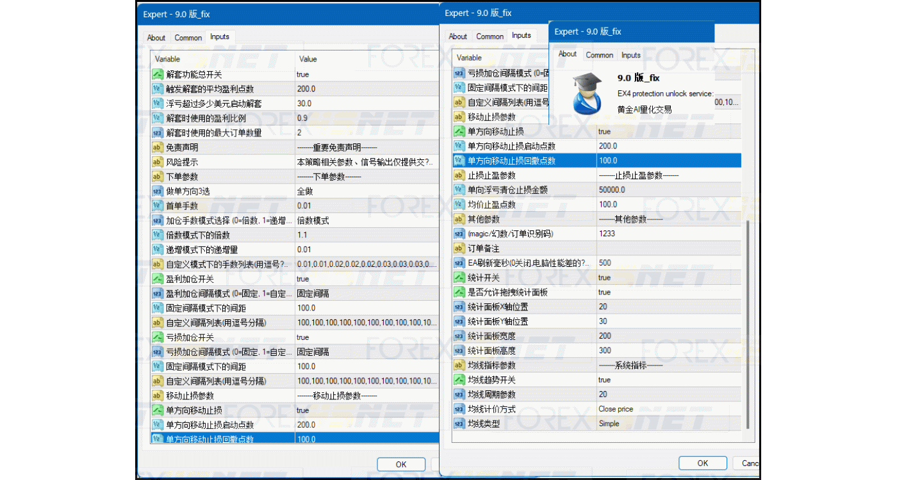Click the magic number value field 1233

666,234
